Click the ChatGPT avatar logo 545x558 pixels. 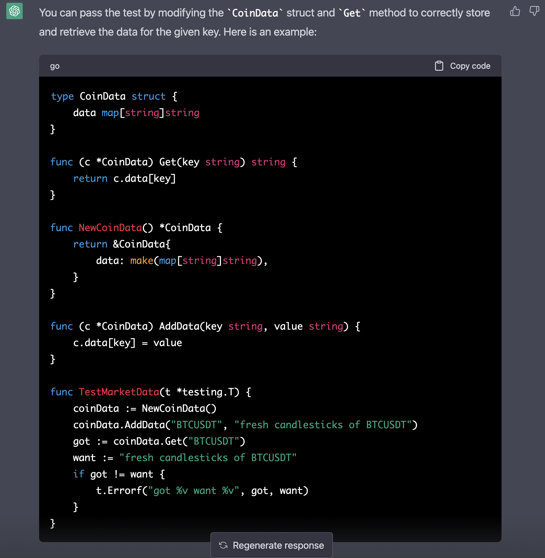pos(15,11)
